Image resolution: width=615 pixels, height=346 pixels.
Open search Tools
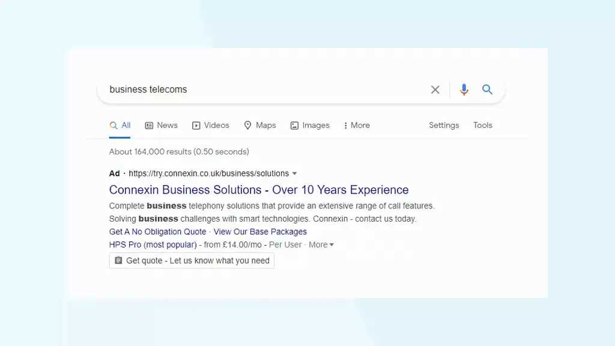[482, 125]
